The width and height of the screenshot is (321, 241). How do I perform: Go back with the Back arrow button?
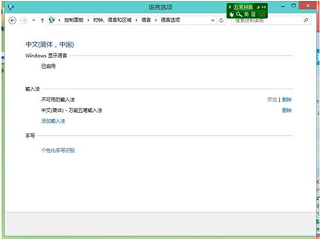click(12, 21)
